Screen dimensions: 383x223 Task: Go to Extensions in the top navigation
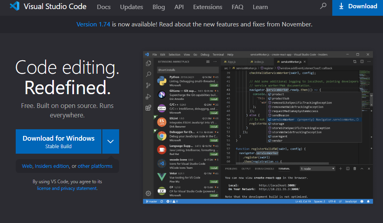point(208,7)
